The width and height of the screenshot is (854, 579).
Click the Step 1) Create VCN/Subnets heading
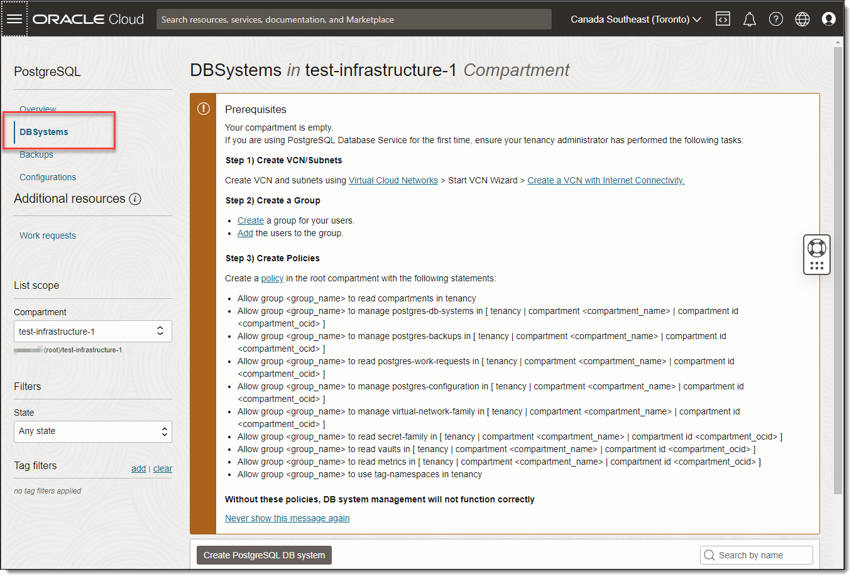pyautogui.click(x=284, y=160)
